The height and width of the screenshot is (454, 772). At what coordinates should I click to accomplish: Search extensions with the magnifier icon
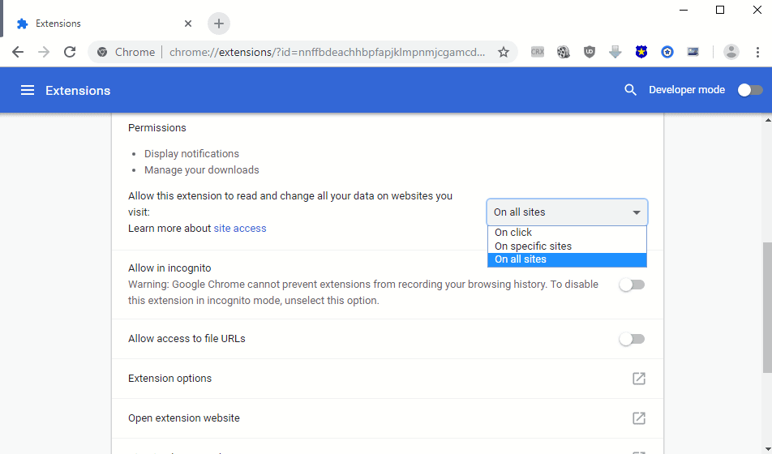click(630, 90)
